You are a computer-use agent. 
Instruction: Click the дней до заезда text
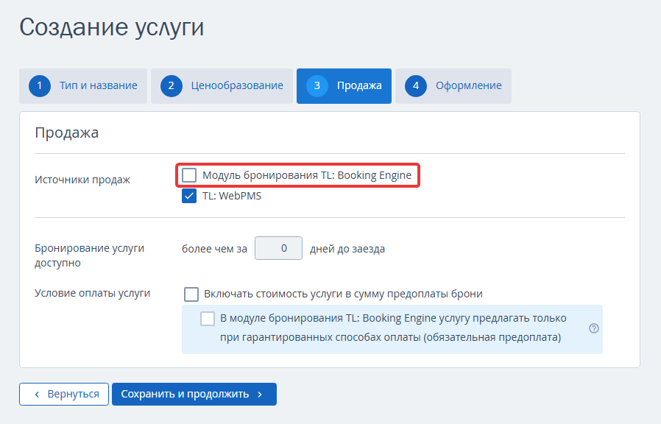347,249
